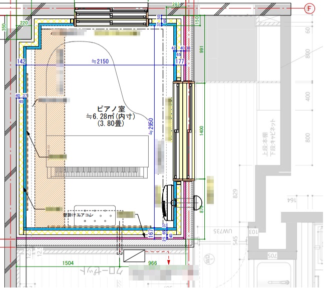Select the window unit at top wall
326x292 pixels.
click(112, 17)
